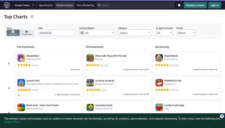Click the Royal Match star rating
Viewport: 225px width, 128px height.
[162, 65]
